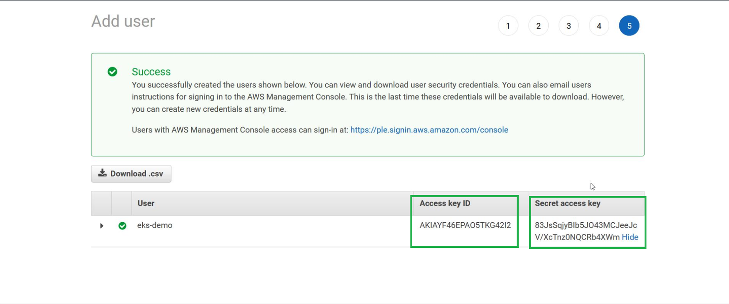729x304 pixels.
Task: Open the AWS console sign-in link
Action: click(x=429, y=130)
